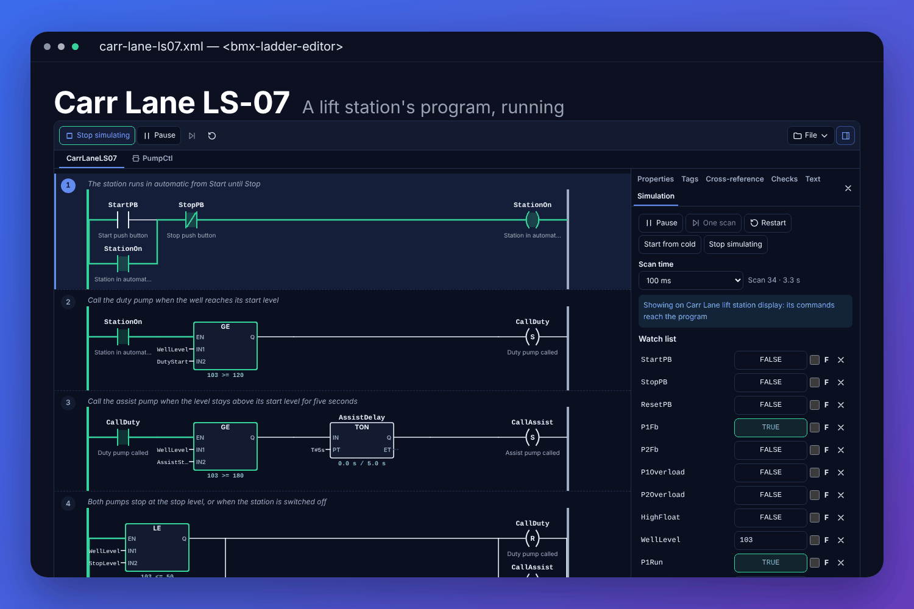Remove P2Fb from watch list
The image size is (914, 609).
(841, 450)
